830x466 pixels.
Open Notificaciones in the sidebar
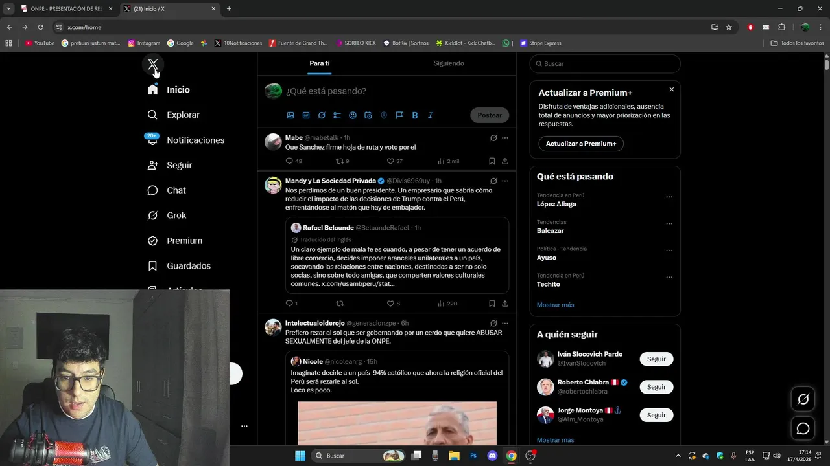[x=185, y=140]
